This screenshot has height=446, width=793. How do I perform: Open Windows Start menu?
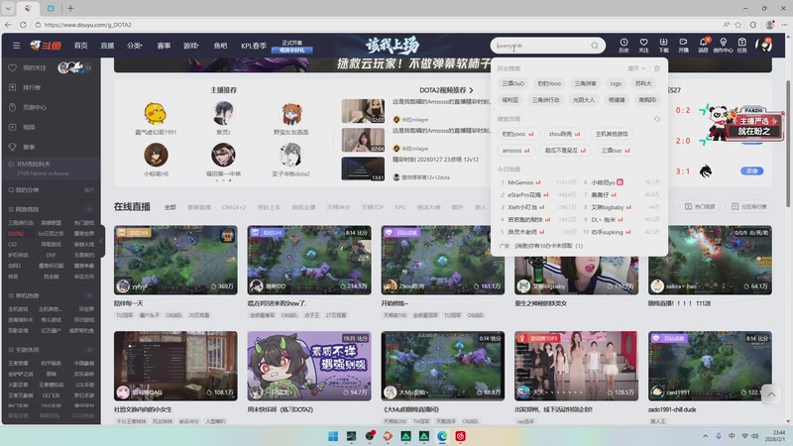pos(333,436)
